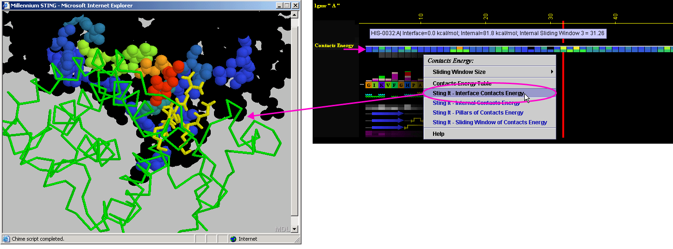
Task: Maximize the Millennium STING window
Action: coord(287,6)
